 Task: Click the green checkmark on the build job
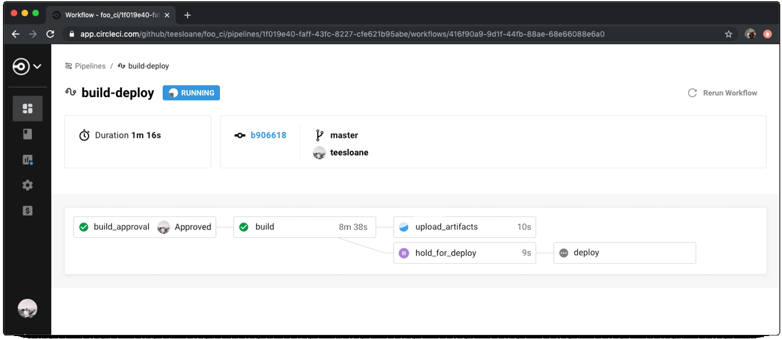point(242,227)
